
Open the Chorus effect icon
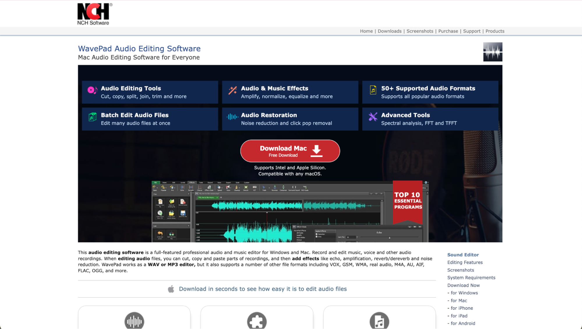200,187
